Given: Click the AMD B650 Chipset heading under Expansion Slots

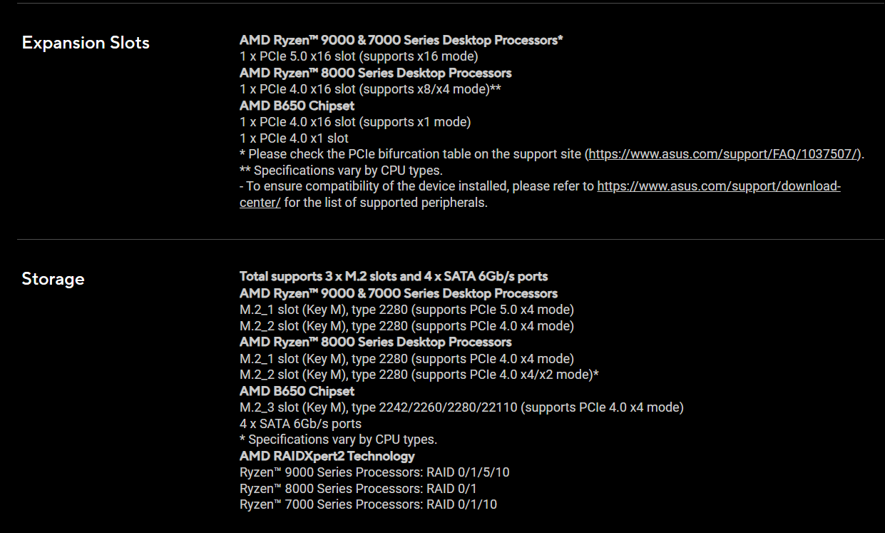Looking at the screenshot, I should point(297,106).
